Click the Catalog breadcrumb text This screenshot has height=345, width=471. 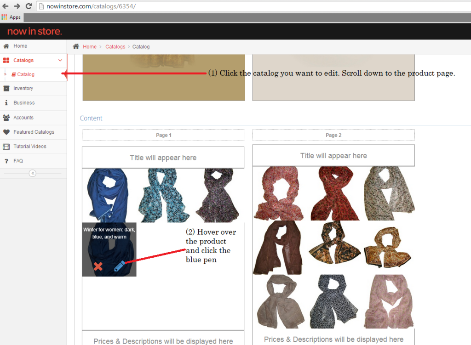point(141,47)
